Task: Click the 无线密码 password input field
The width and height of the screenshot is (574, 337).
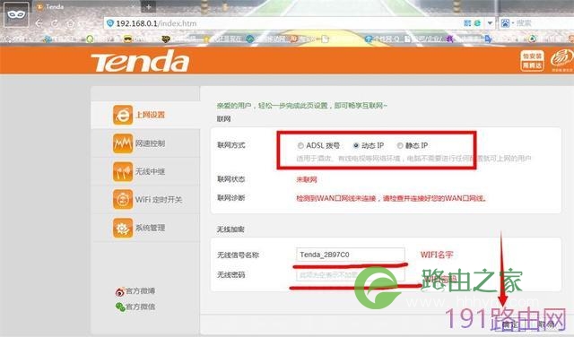Action: (351, 275)
